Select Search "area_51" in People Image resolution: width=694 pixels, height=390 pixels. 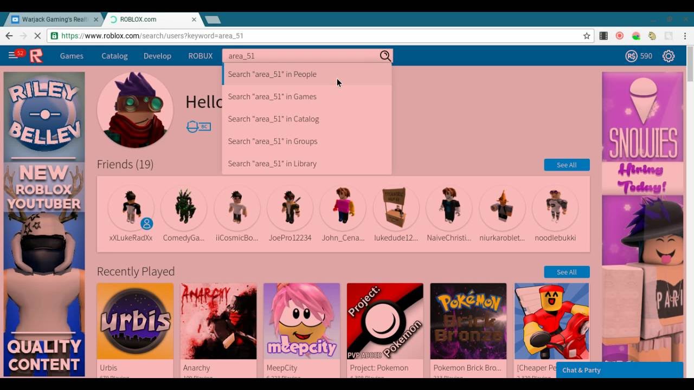point(307,74)
